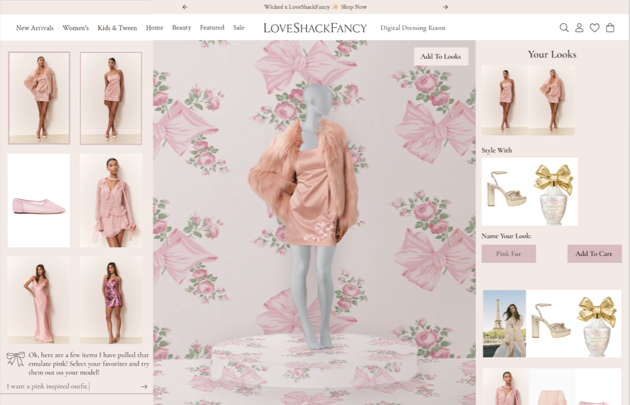630x405 pixels.
Task: Open the fur coat look in Your Looks
Action: [551, 100]
